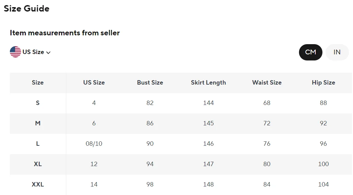Select the XL size row label
Image resolution: width=353 pixels, height=195 pixels.
click(38, 164)
